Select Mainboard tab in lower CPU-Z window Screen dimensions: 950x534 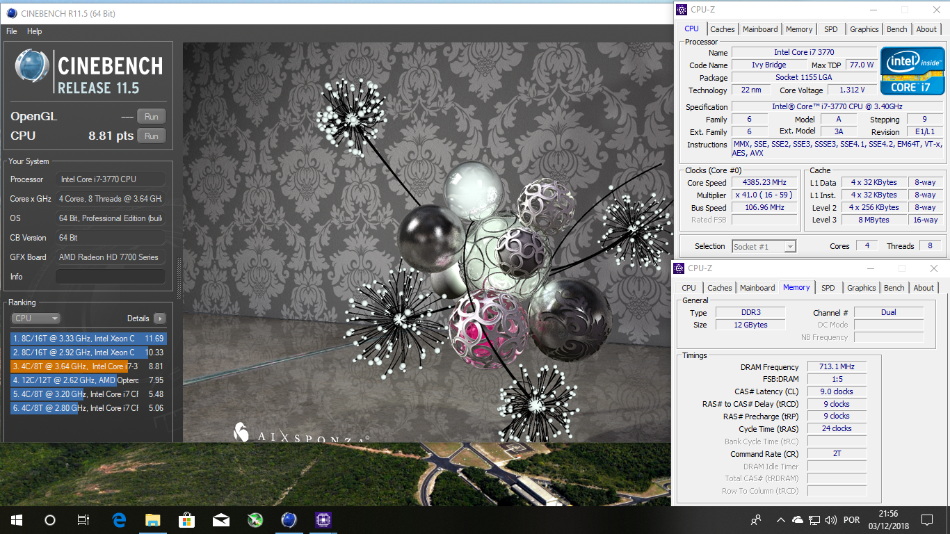pos(757,288)
